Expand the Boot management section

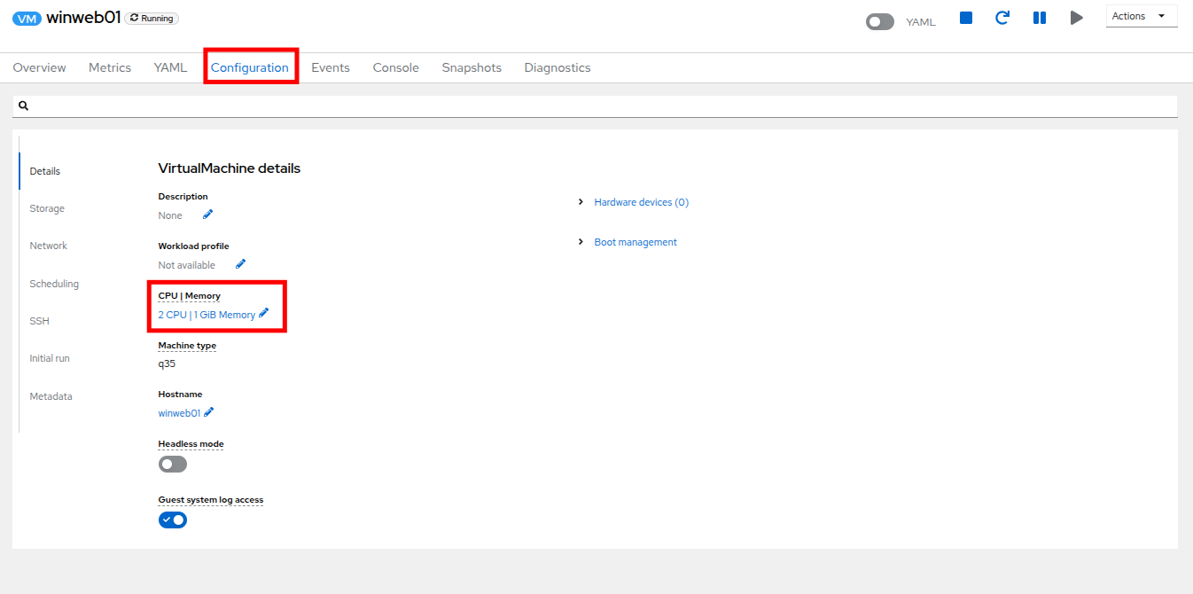coord(635,242)
